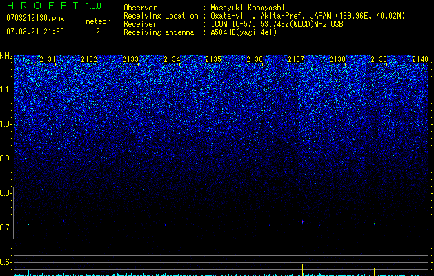Click the A504HB(yagi 4el) antenna text
The height and width of the screenshot is (276, 434).
244,32
